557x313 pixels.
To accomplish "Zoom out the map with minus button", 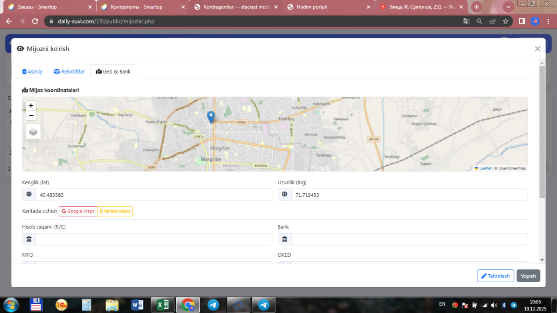I will tap(31, 115).
